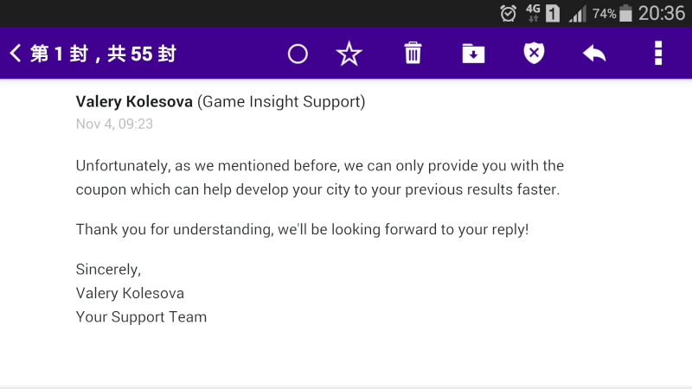Tap the SIM 1 status icon

(553, 13)
